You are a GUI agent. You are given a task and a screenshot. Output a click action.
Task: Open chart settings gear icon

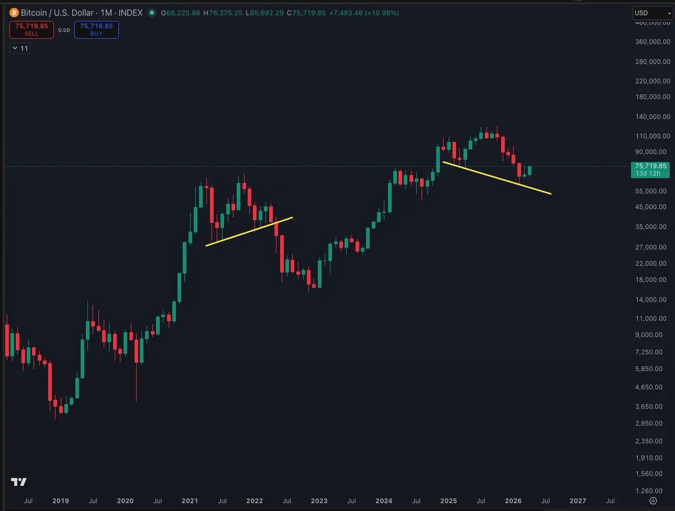coord(653,500)
